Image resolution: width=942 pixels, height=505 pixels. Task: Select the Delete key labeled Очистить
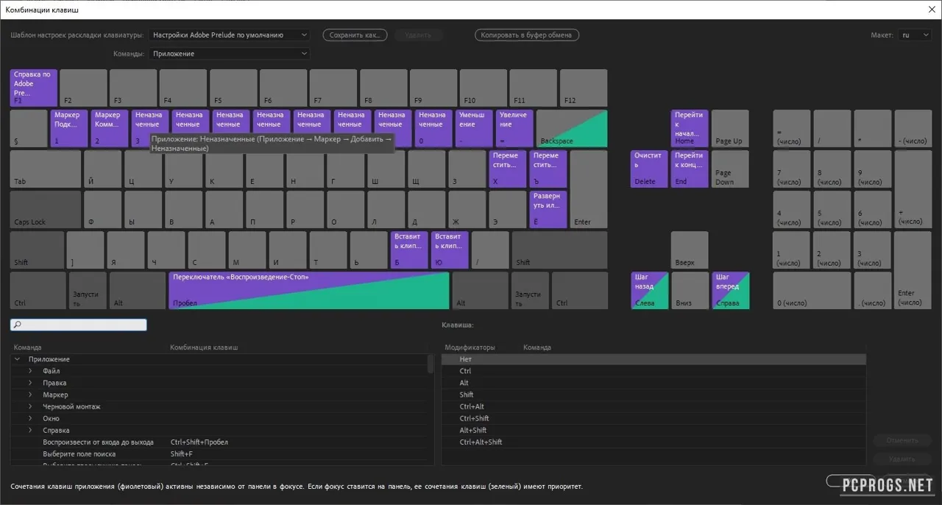(649, 169)
